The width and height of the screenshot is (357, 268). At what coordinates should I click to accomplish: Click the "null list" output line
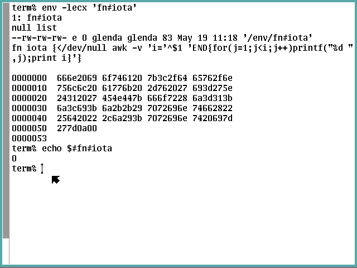[x=34, y=27]
